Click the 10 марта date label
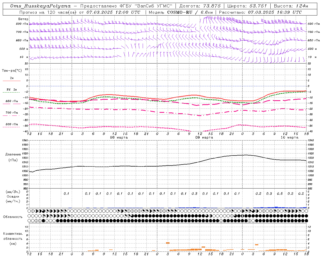The width and height of the screenshot is (321, 256). [x=290, y=137]
